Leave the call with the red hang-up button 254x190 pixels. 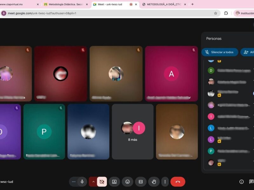pos(178,181)
